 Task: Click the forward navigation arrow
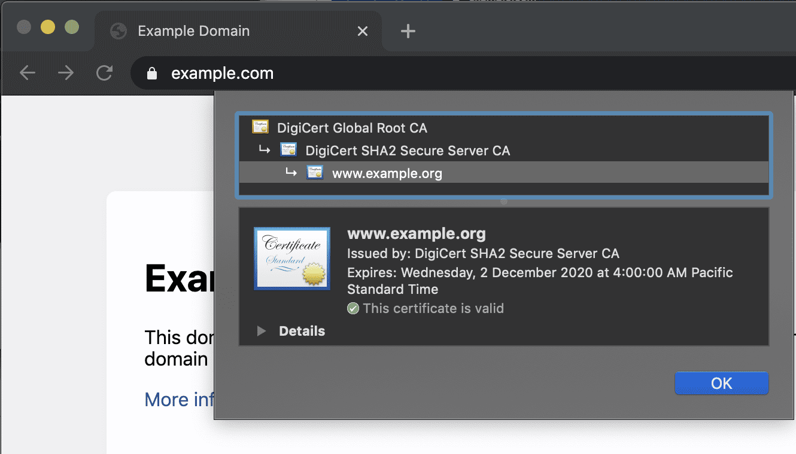point(66,73)
